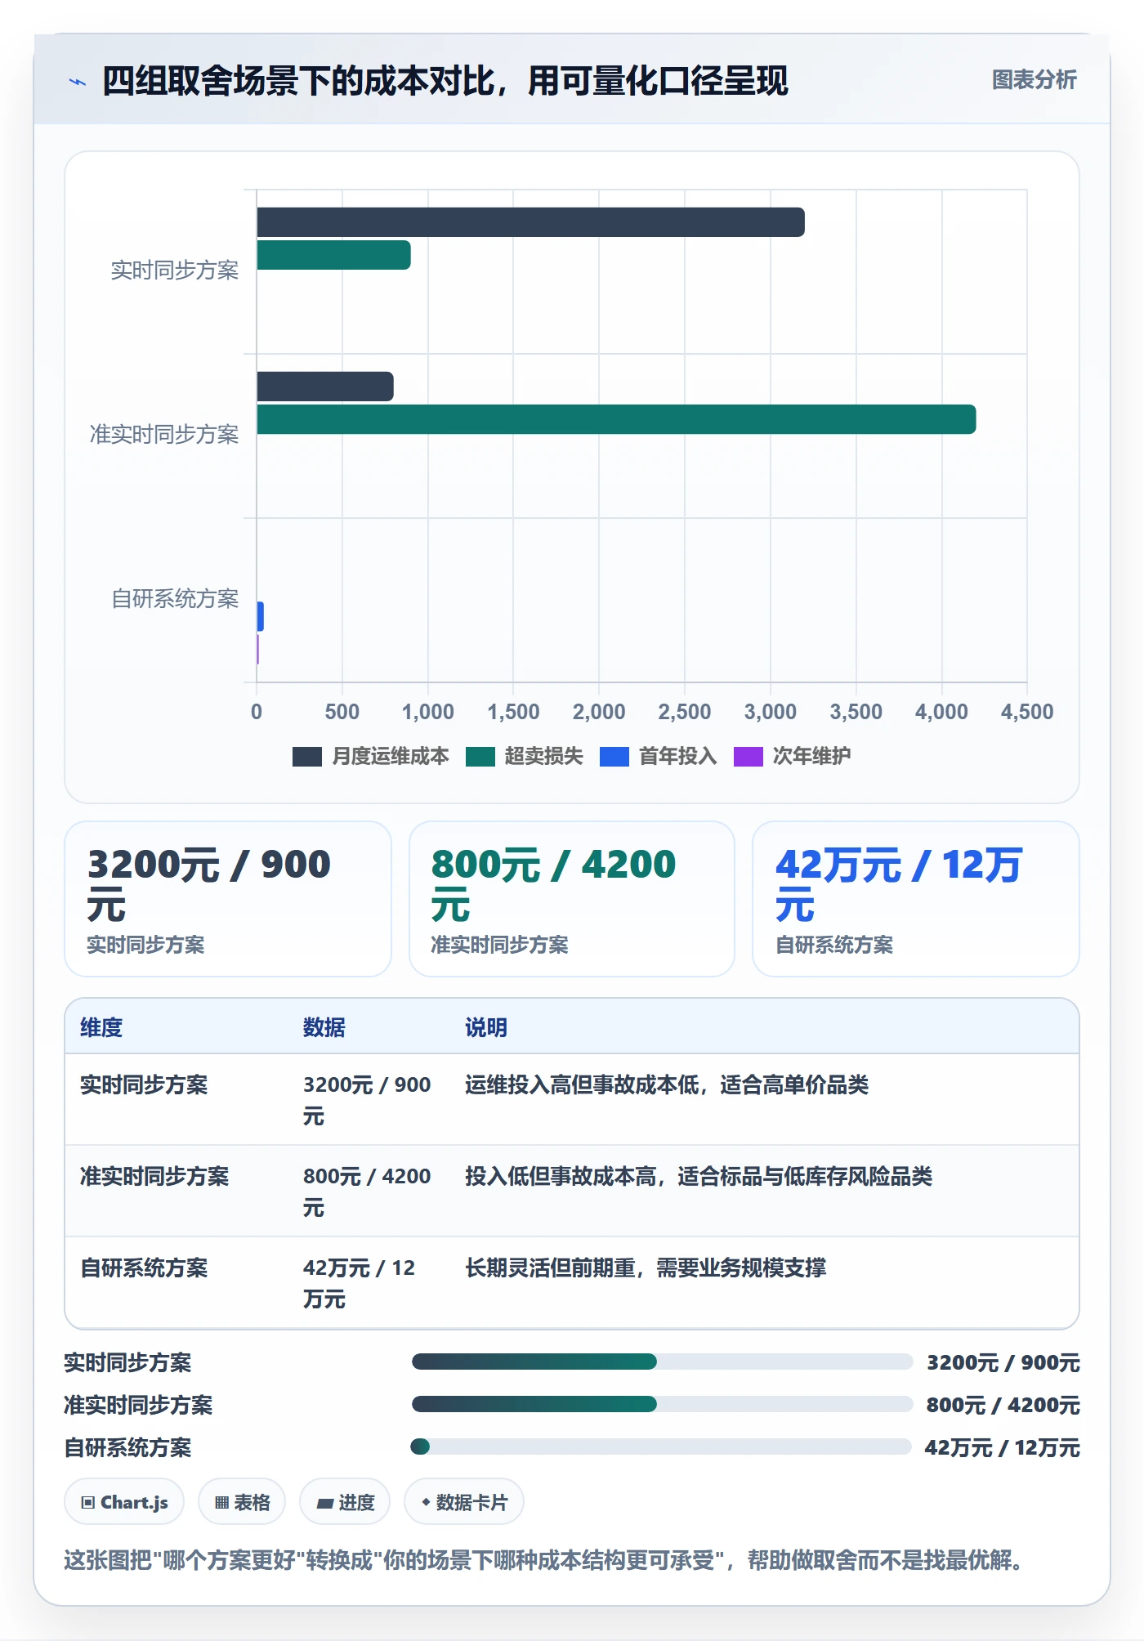1144x1641 pixels.
Task: Click the 说明 column header
Action: (486, 1027)
